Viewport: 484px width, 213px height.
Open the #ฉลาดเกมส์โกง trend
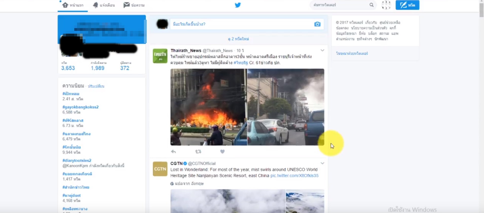click(x=76, y=134)
